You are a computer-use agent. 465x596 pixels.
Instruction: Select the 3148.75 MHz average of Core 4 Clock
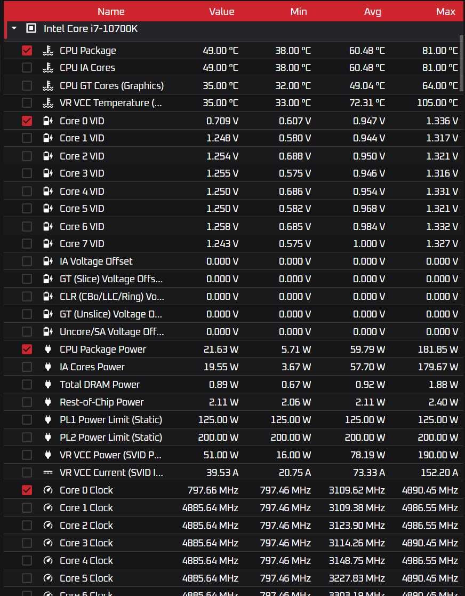tap(357, 560)
